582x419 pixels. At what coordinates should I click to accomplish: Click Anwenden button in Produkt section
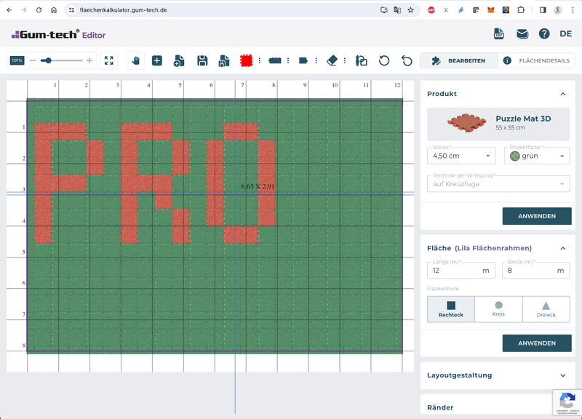pos(536,216)
